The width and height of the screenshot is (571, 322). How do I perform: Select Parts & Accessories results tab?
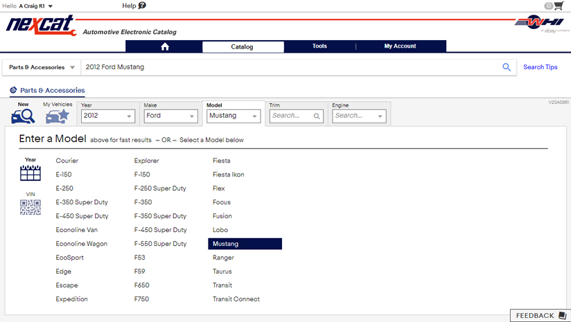(47, 90)
